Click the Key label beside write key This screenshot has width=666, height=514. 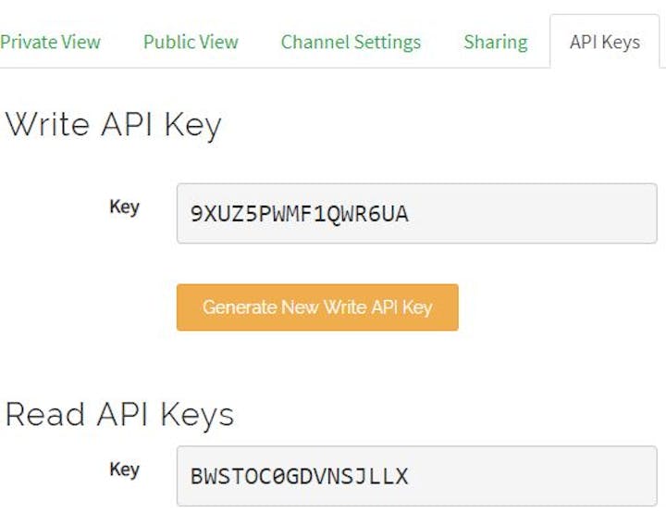pos(124,207)
